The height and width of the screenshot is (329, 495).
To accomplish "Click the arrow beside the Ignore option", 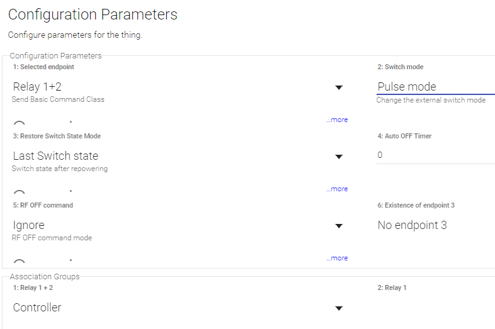I will point(338,226).
